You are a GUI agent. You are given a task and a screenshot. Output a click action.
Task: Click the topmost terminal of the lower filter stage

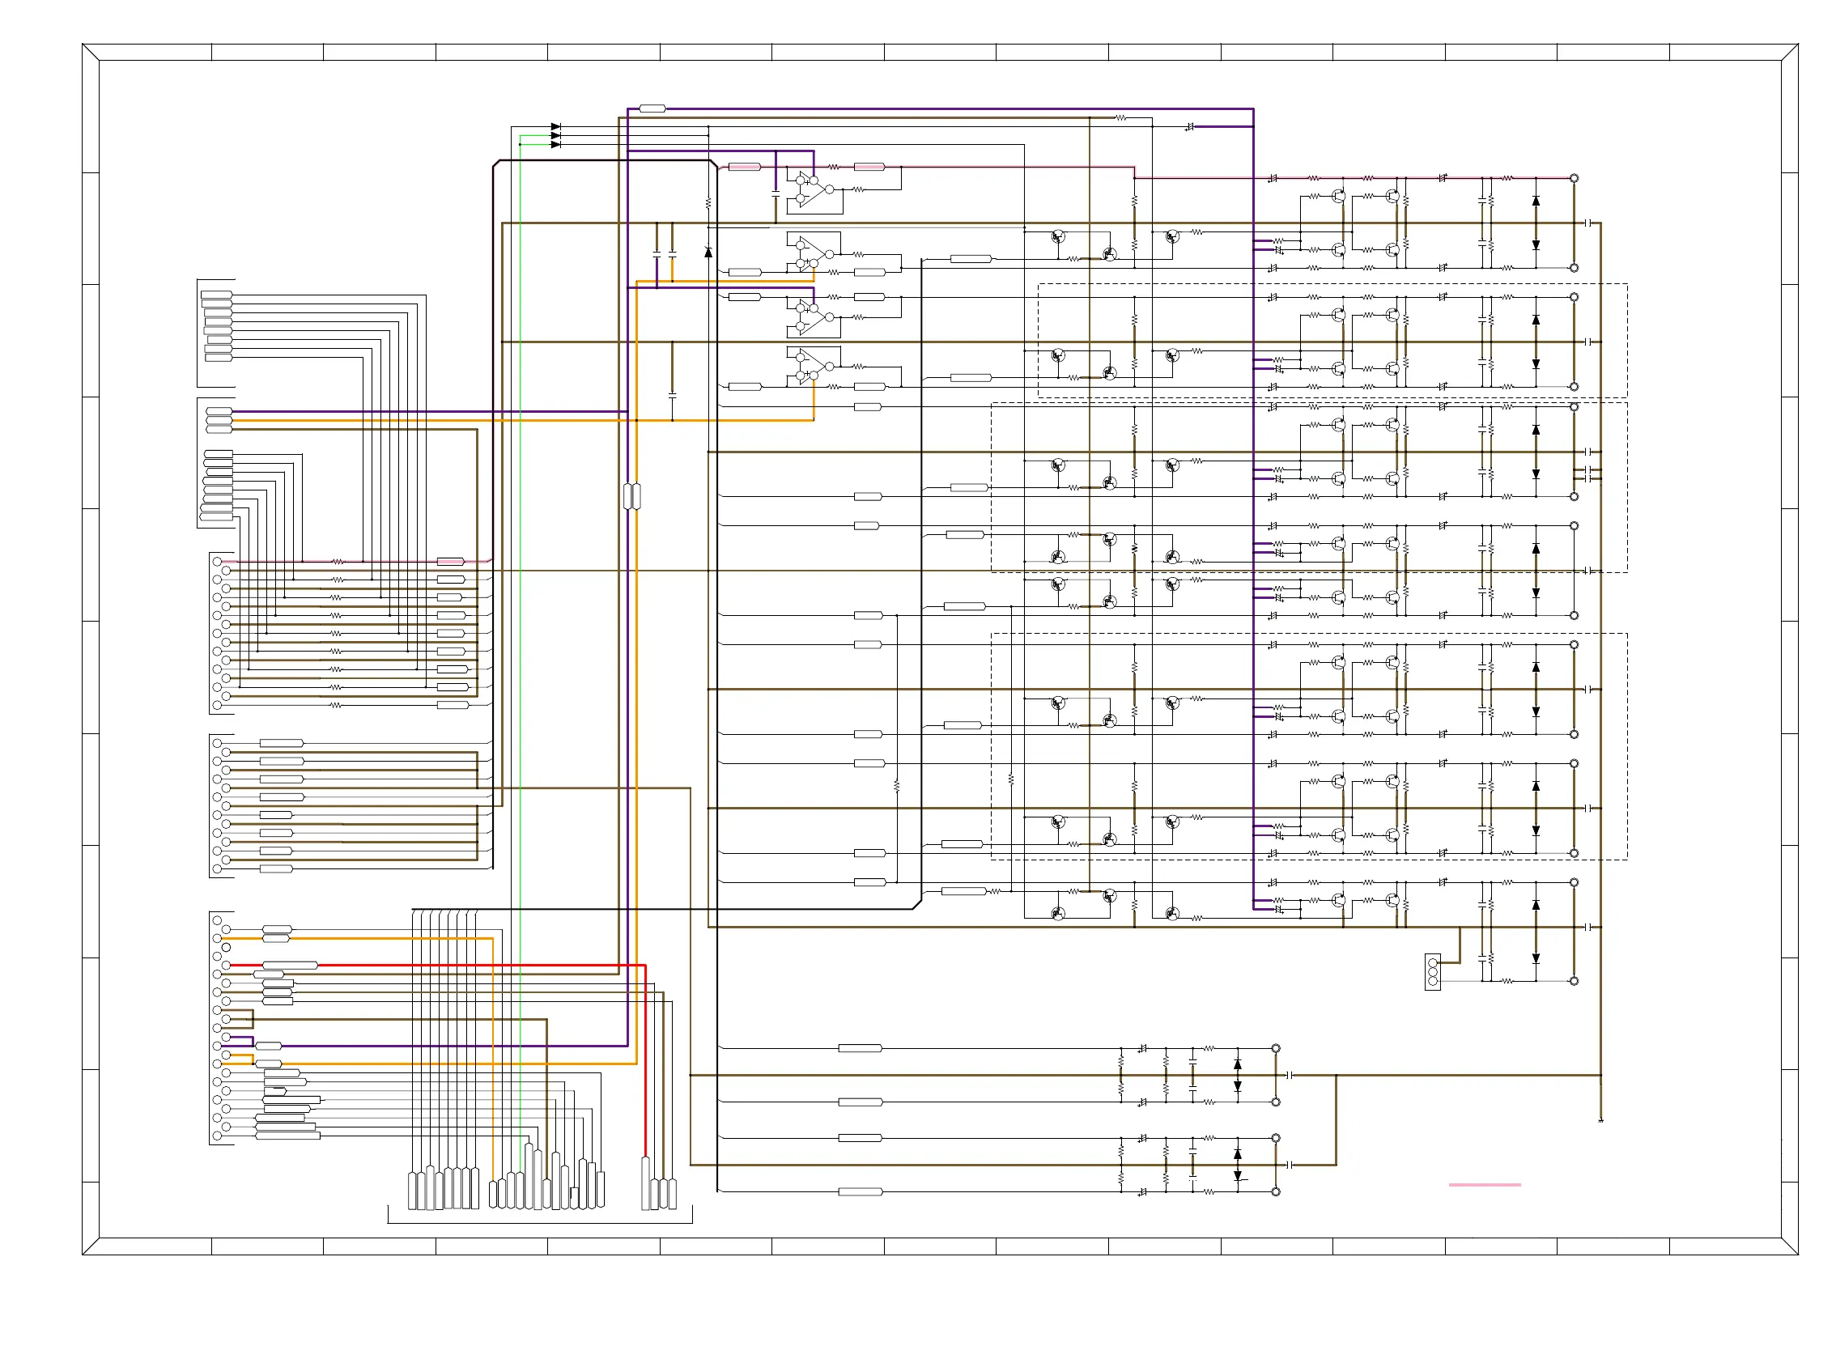(x=1276, y=1049)
